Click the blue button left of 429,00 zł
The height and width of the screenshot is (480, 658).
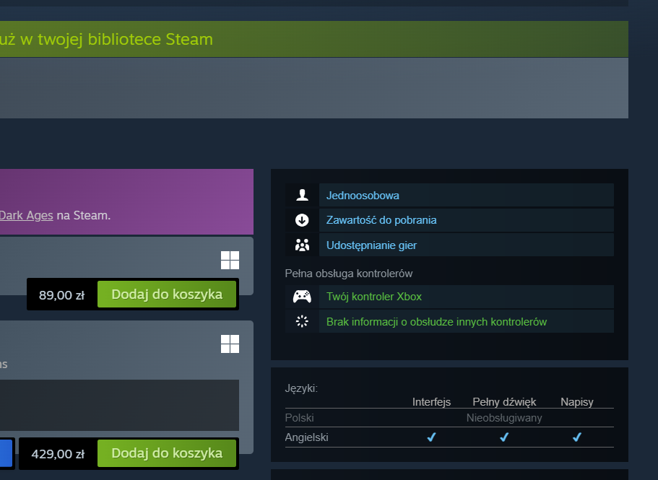point(6,453)
